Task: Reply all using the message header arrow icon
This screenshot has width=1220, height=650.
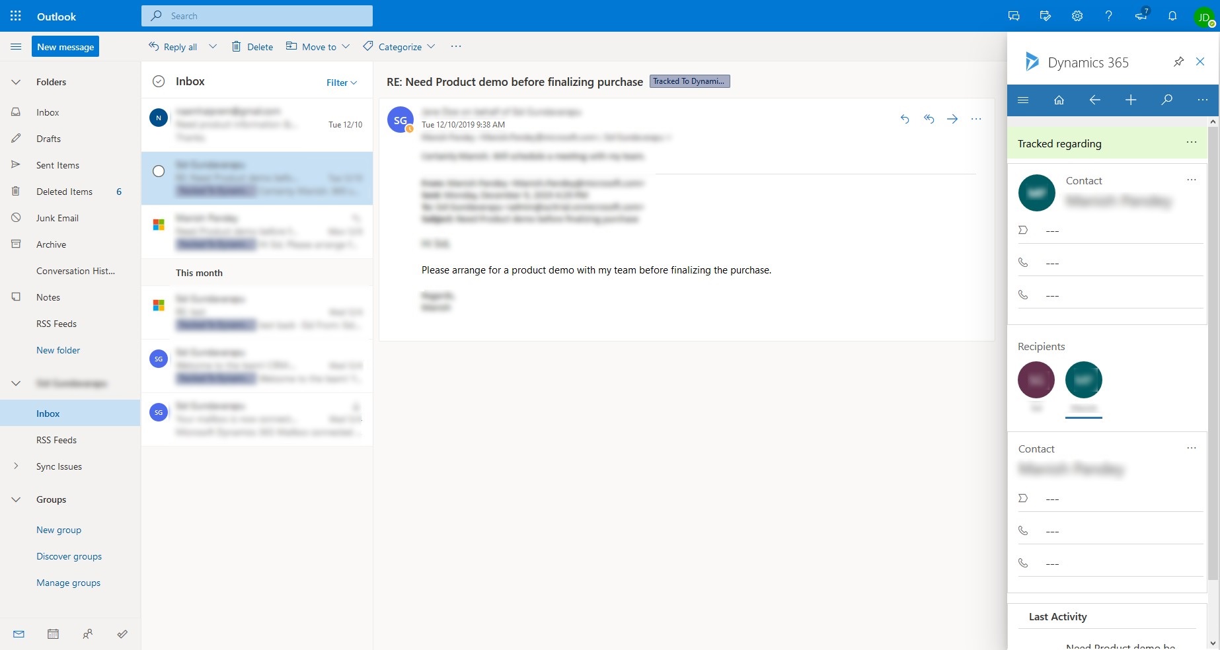Action: coord(929,119)
